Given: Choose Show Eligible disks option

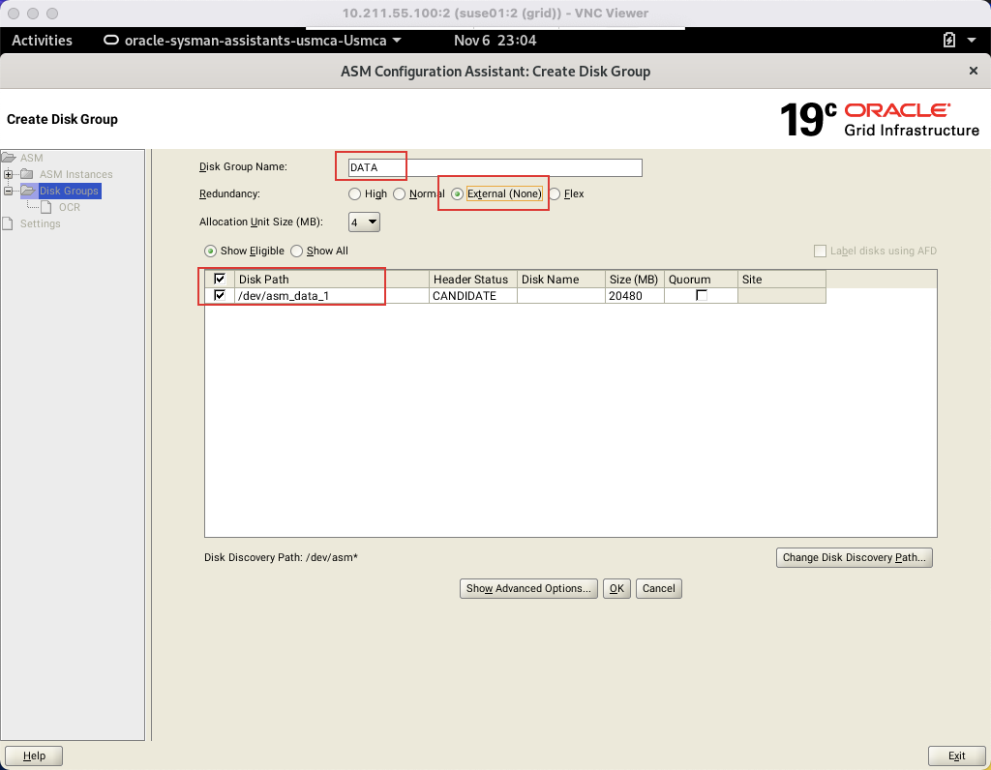Looking at the screenshot, I should coord(210,251).
